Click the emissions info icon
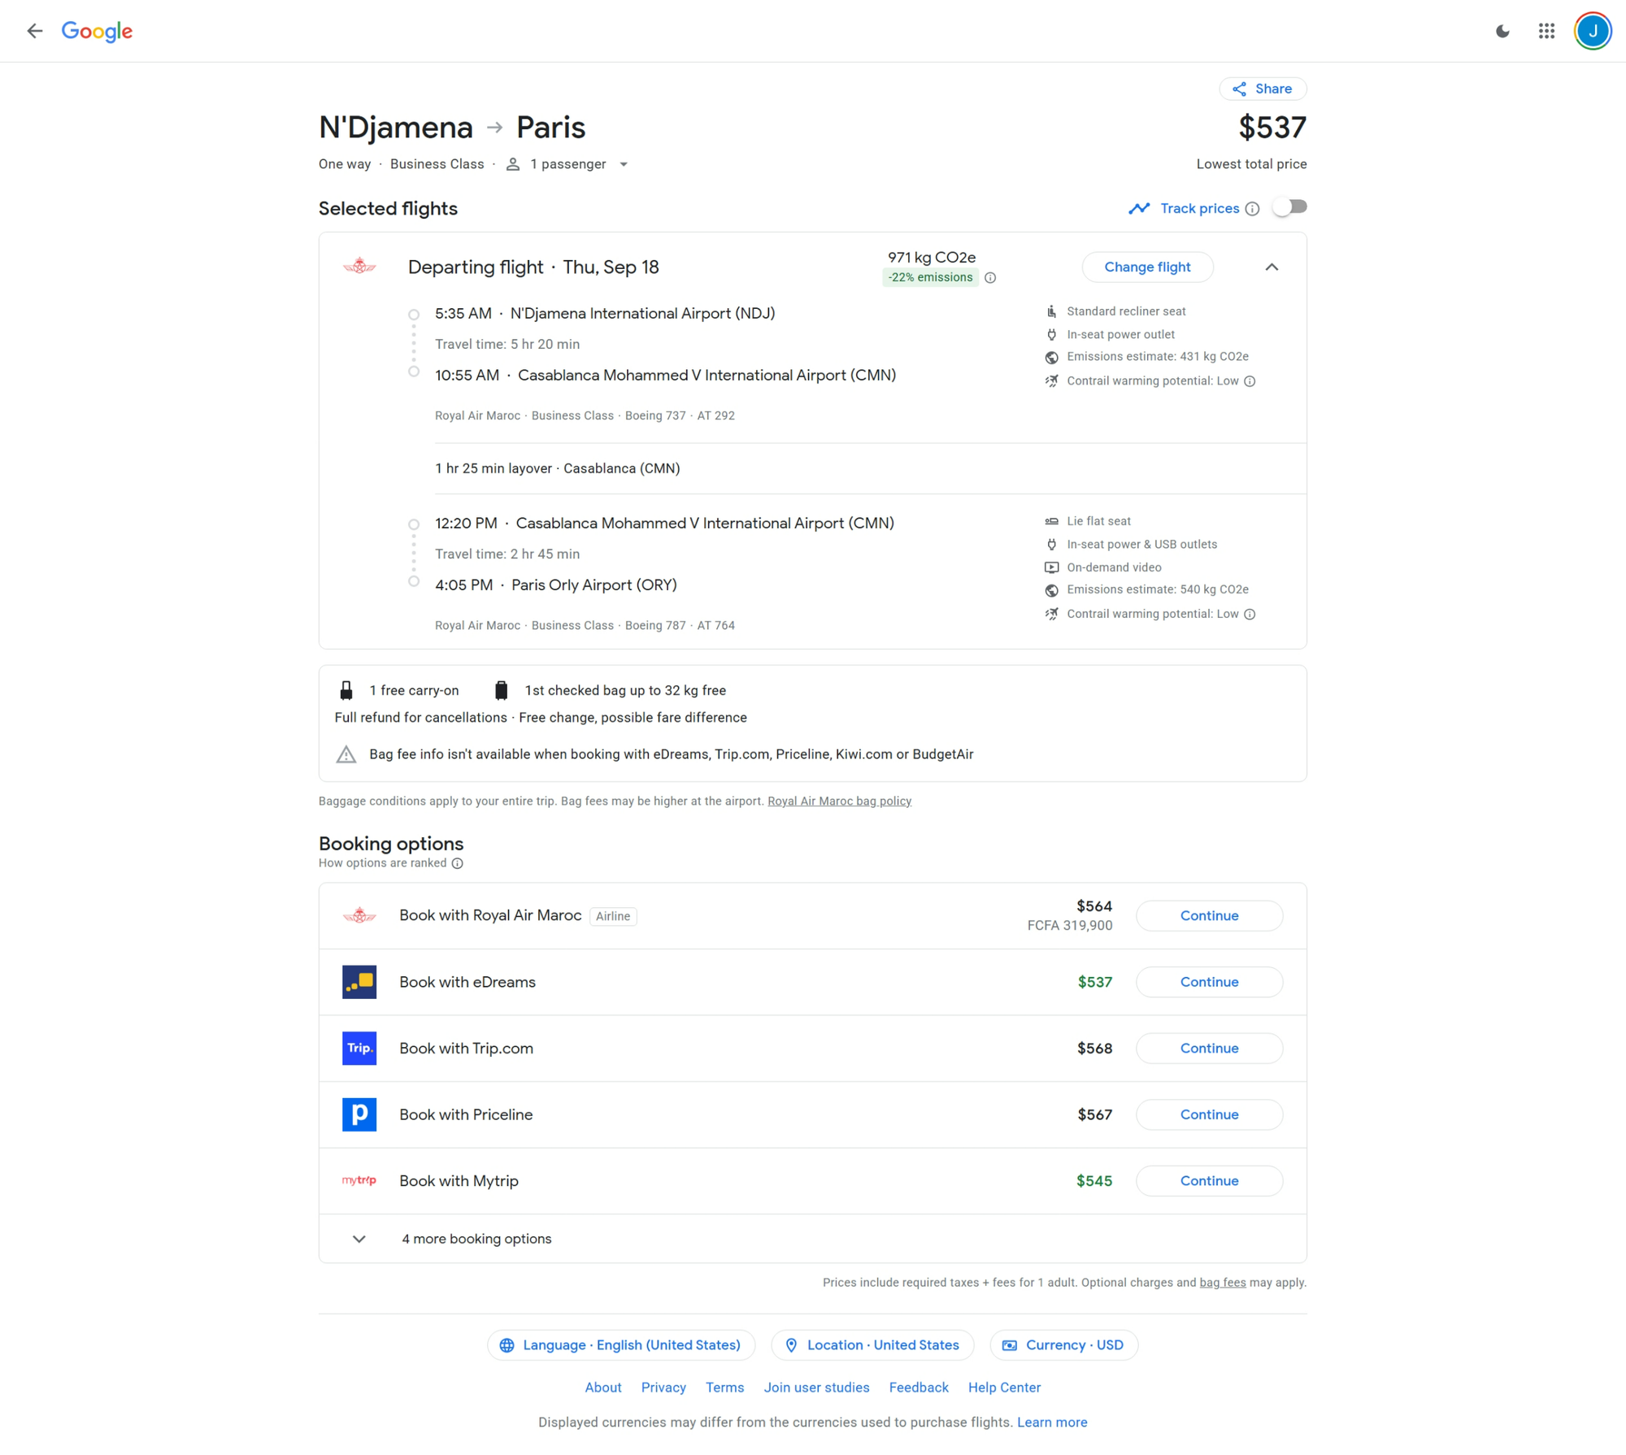 [990, 278]
